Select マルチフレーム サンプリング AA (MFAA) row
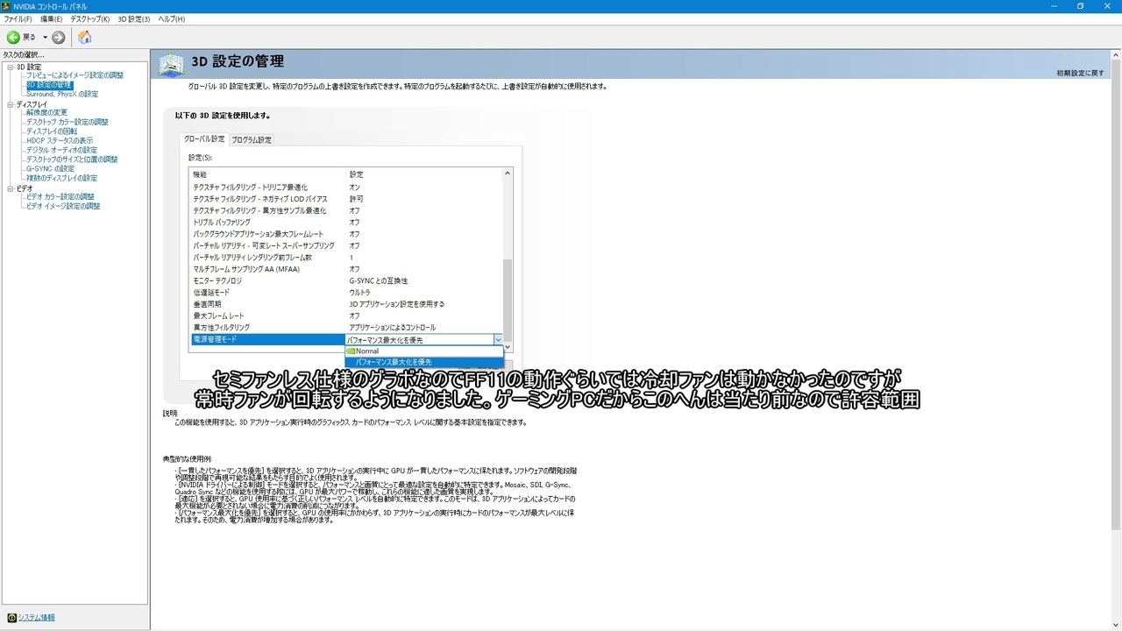This screenshot has width=1122, height=631. (346, 269)
